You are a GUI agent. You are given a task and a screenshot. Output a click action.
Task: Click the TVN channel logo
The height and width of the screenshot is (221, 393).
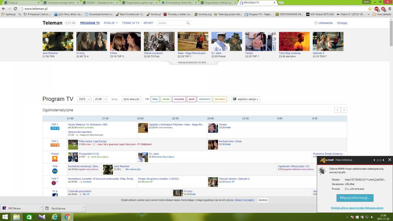pos(55,171)
